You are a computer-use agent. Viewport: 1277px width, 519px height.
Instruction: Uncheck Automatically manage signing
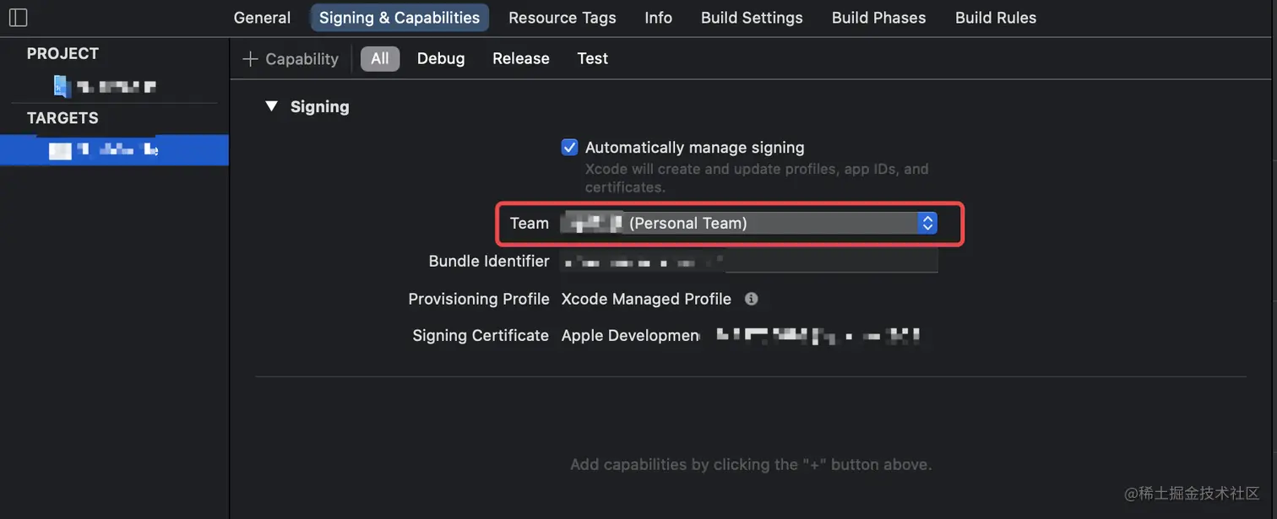(x=569, y=147)
